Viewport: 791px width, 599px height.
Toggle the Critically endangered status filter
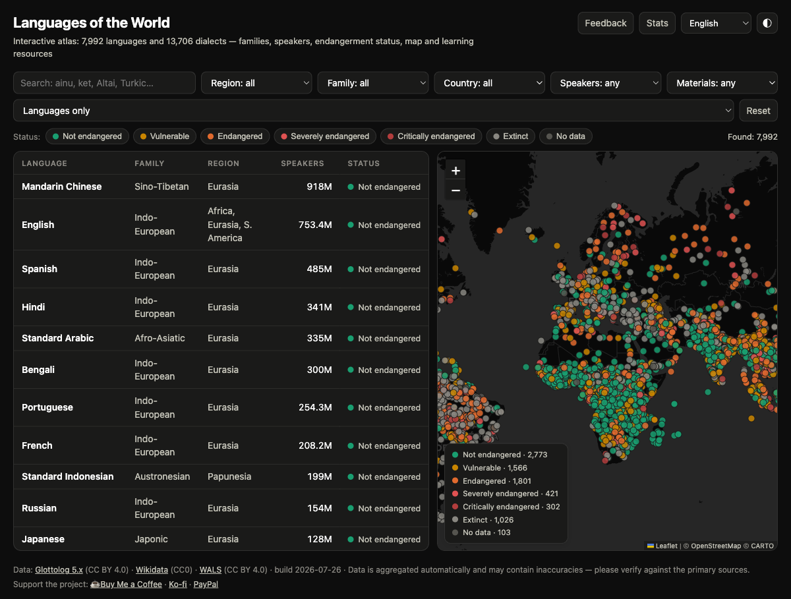(431, 136)
